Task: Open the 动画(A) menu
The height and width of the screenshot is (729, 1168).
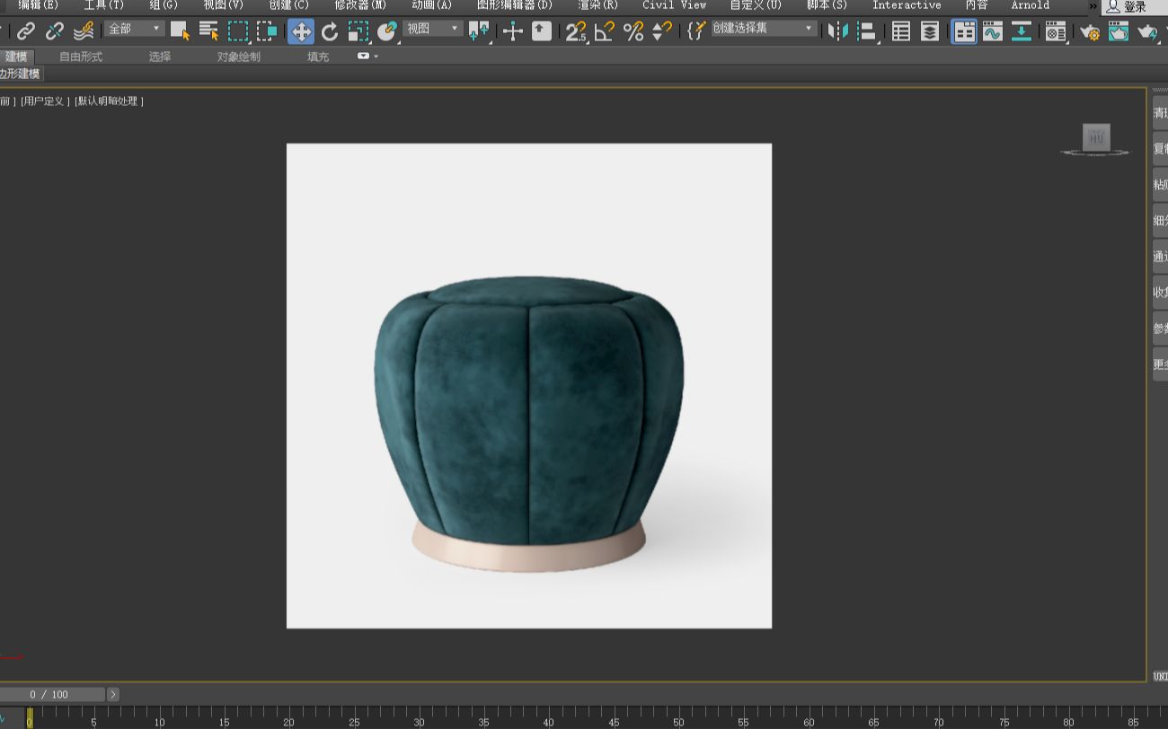Action: click(431, 5)
